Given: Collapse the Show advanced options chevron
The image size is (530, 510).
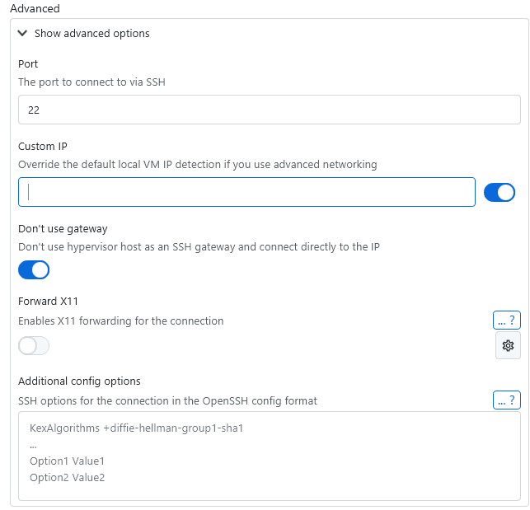Looking at the screenshot, I should tap(22, 34).
